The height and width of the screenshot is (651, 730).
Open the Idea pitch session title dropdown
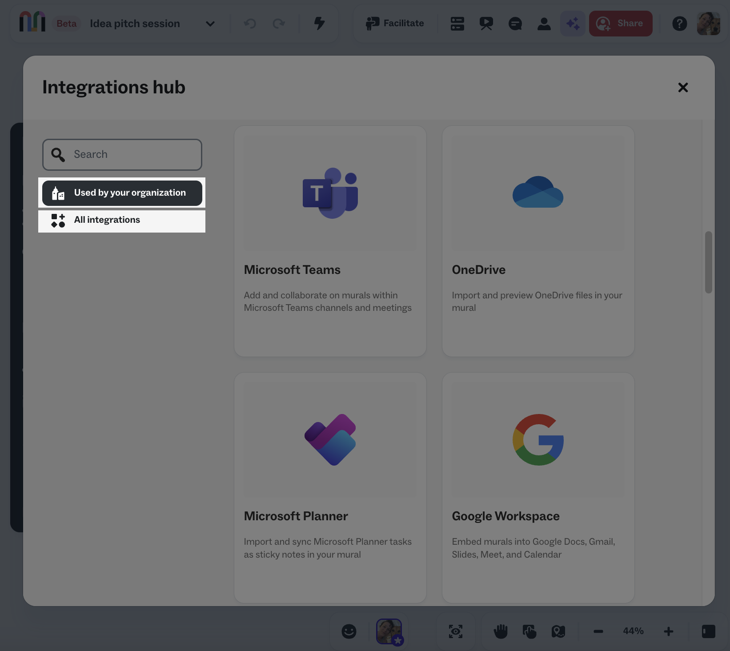point(210,24)
